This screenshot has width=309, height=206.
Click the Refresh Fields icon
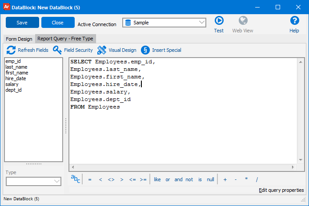point(11,50)
